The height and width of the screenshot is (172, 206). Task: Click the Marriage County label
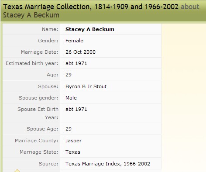tap(36, 141)
